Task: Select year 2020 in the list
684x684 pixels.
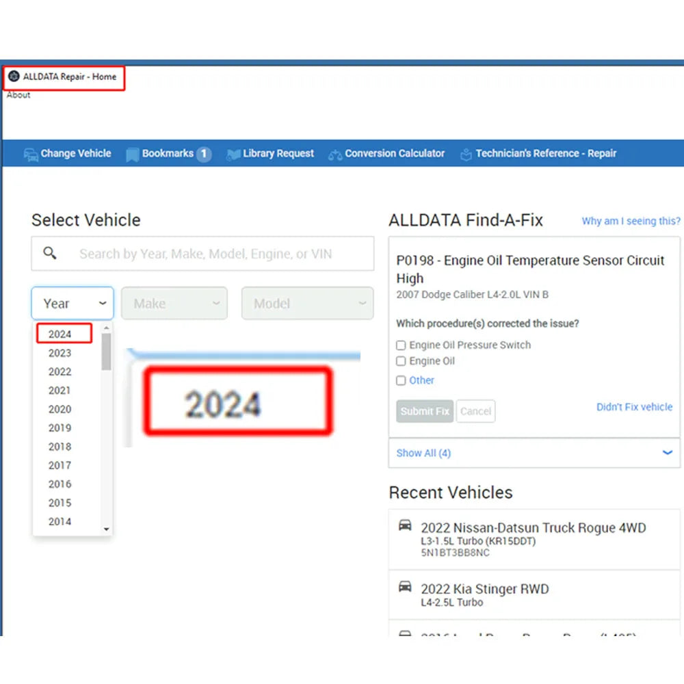Action: [x=60, y=409]
